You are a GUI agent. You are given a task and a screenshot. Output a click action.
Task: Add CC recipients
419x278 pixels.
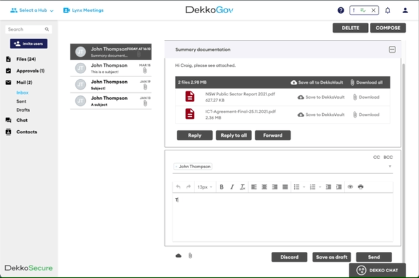[376, 157]
